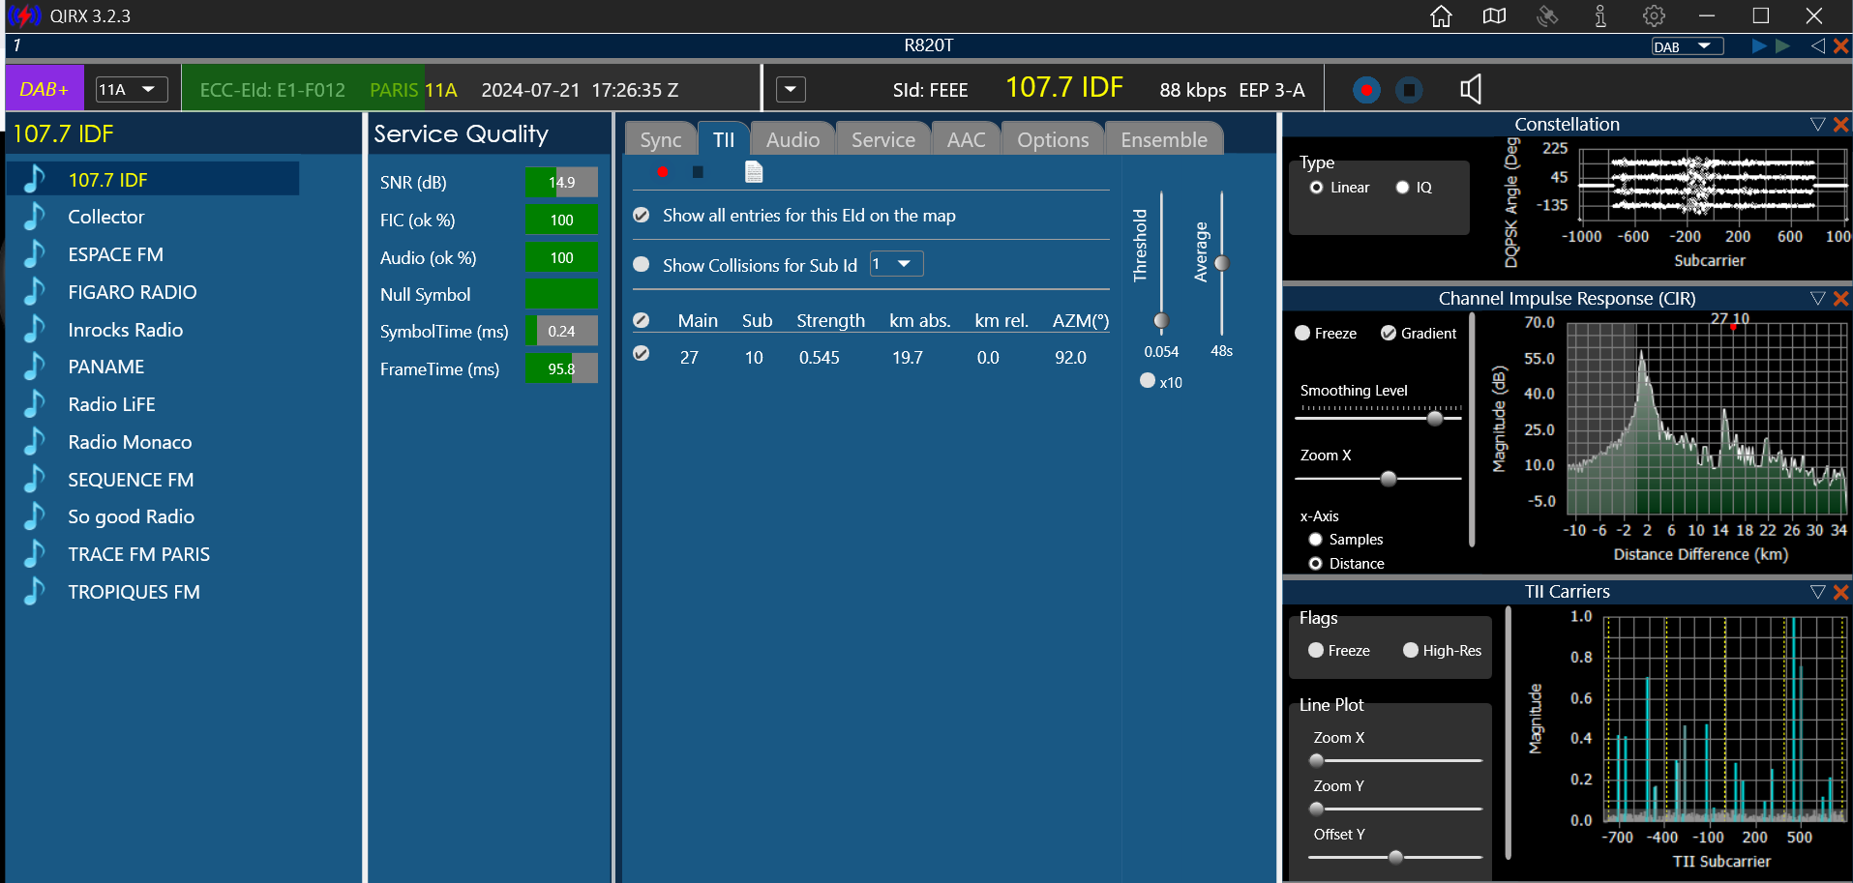Toggle the x10 threshold multiplier
Screen dimensions: 1853x883
pyautogui.click(x=1148, y=380)
